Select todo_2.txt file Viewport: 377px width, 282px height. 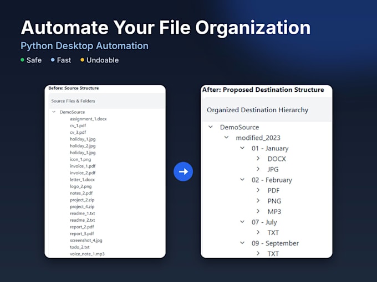[80, 247]
